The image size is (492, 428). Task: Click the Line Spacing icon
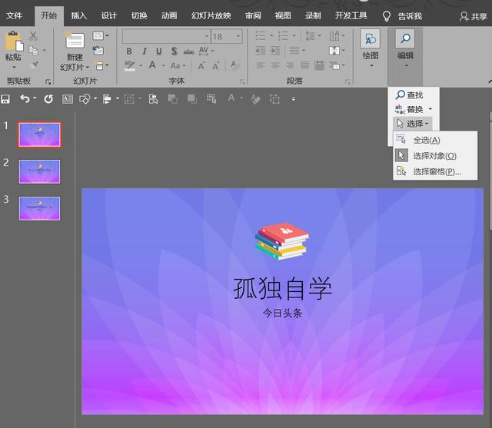(311, 36)
